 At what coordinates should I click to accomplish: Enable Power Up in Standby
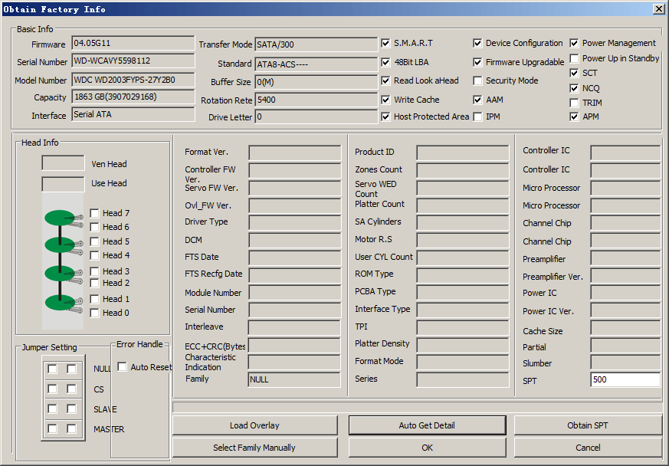574,58
